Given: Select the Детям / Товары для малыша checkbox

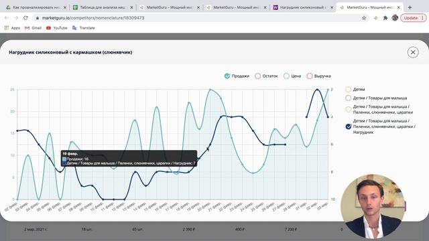Looking at the screenshot, I should click(x=349, y=98).
